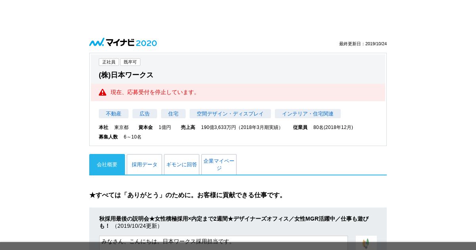Click the マイナビ2020 logo
Screen dimensions: 476x250
pos(123,42)
